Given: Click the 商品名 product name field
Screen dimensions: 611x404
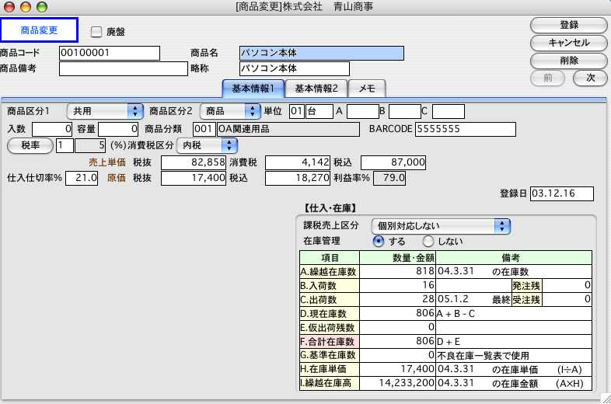Looking at the screenshot, I should pyautogui.click(x=322, y=53).
